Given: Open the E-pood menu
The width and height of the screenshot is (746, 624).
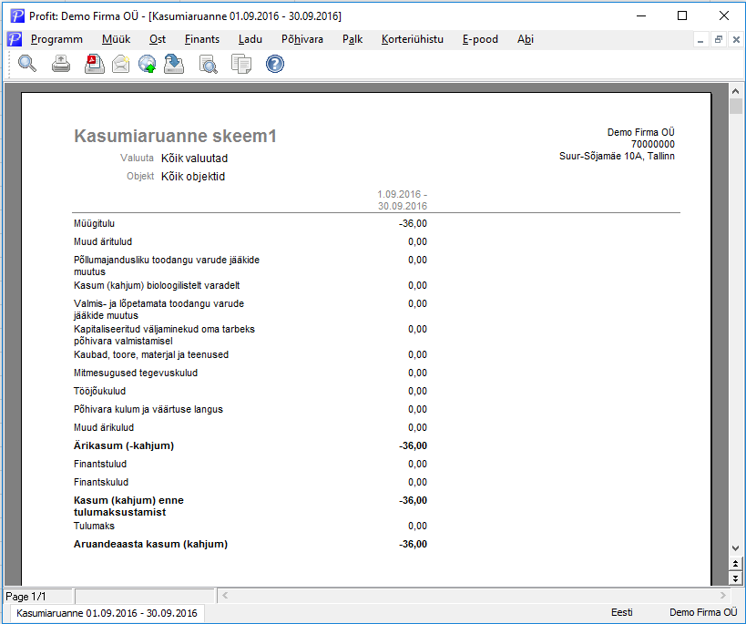Looking at the screenshot, I should pos(480,39).
